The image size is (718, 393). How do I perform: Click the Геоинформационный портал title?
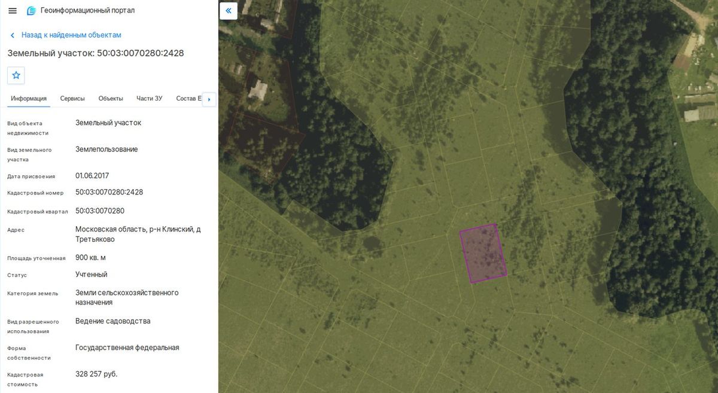coord(87,11)
